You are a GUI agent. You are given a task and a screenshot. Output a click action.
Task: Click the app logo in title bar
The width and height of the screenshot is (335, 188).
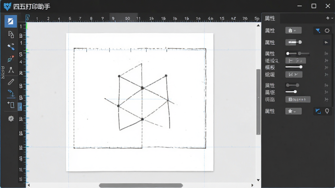(x=7, y=7)
